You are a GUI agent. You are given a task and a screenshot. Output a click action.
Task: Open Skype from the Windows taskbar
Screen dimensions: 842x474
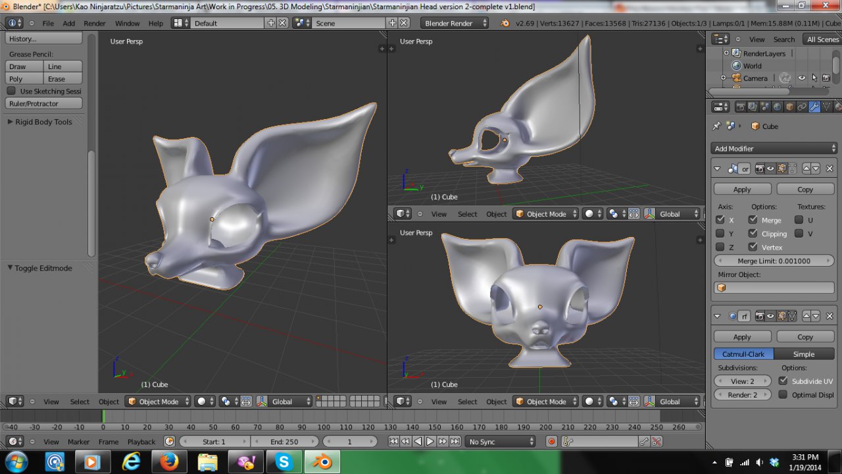(284, 462)
